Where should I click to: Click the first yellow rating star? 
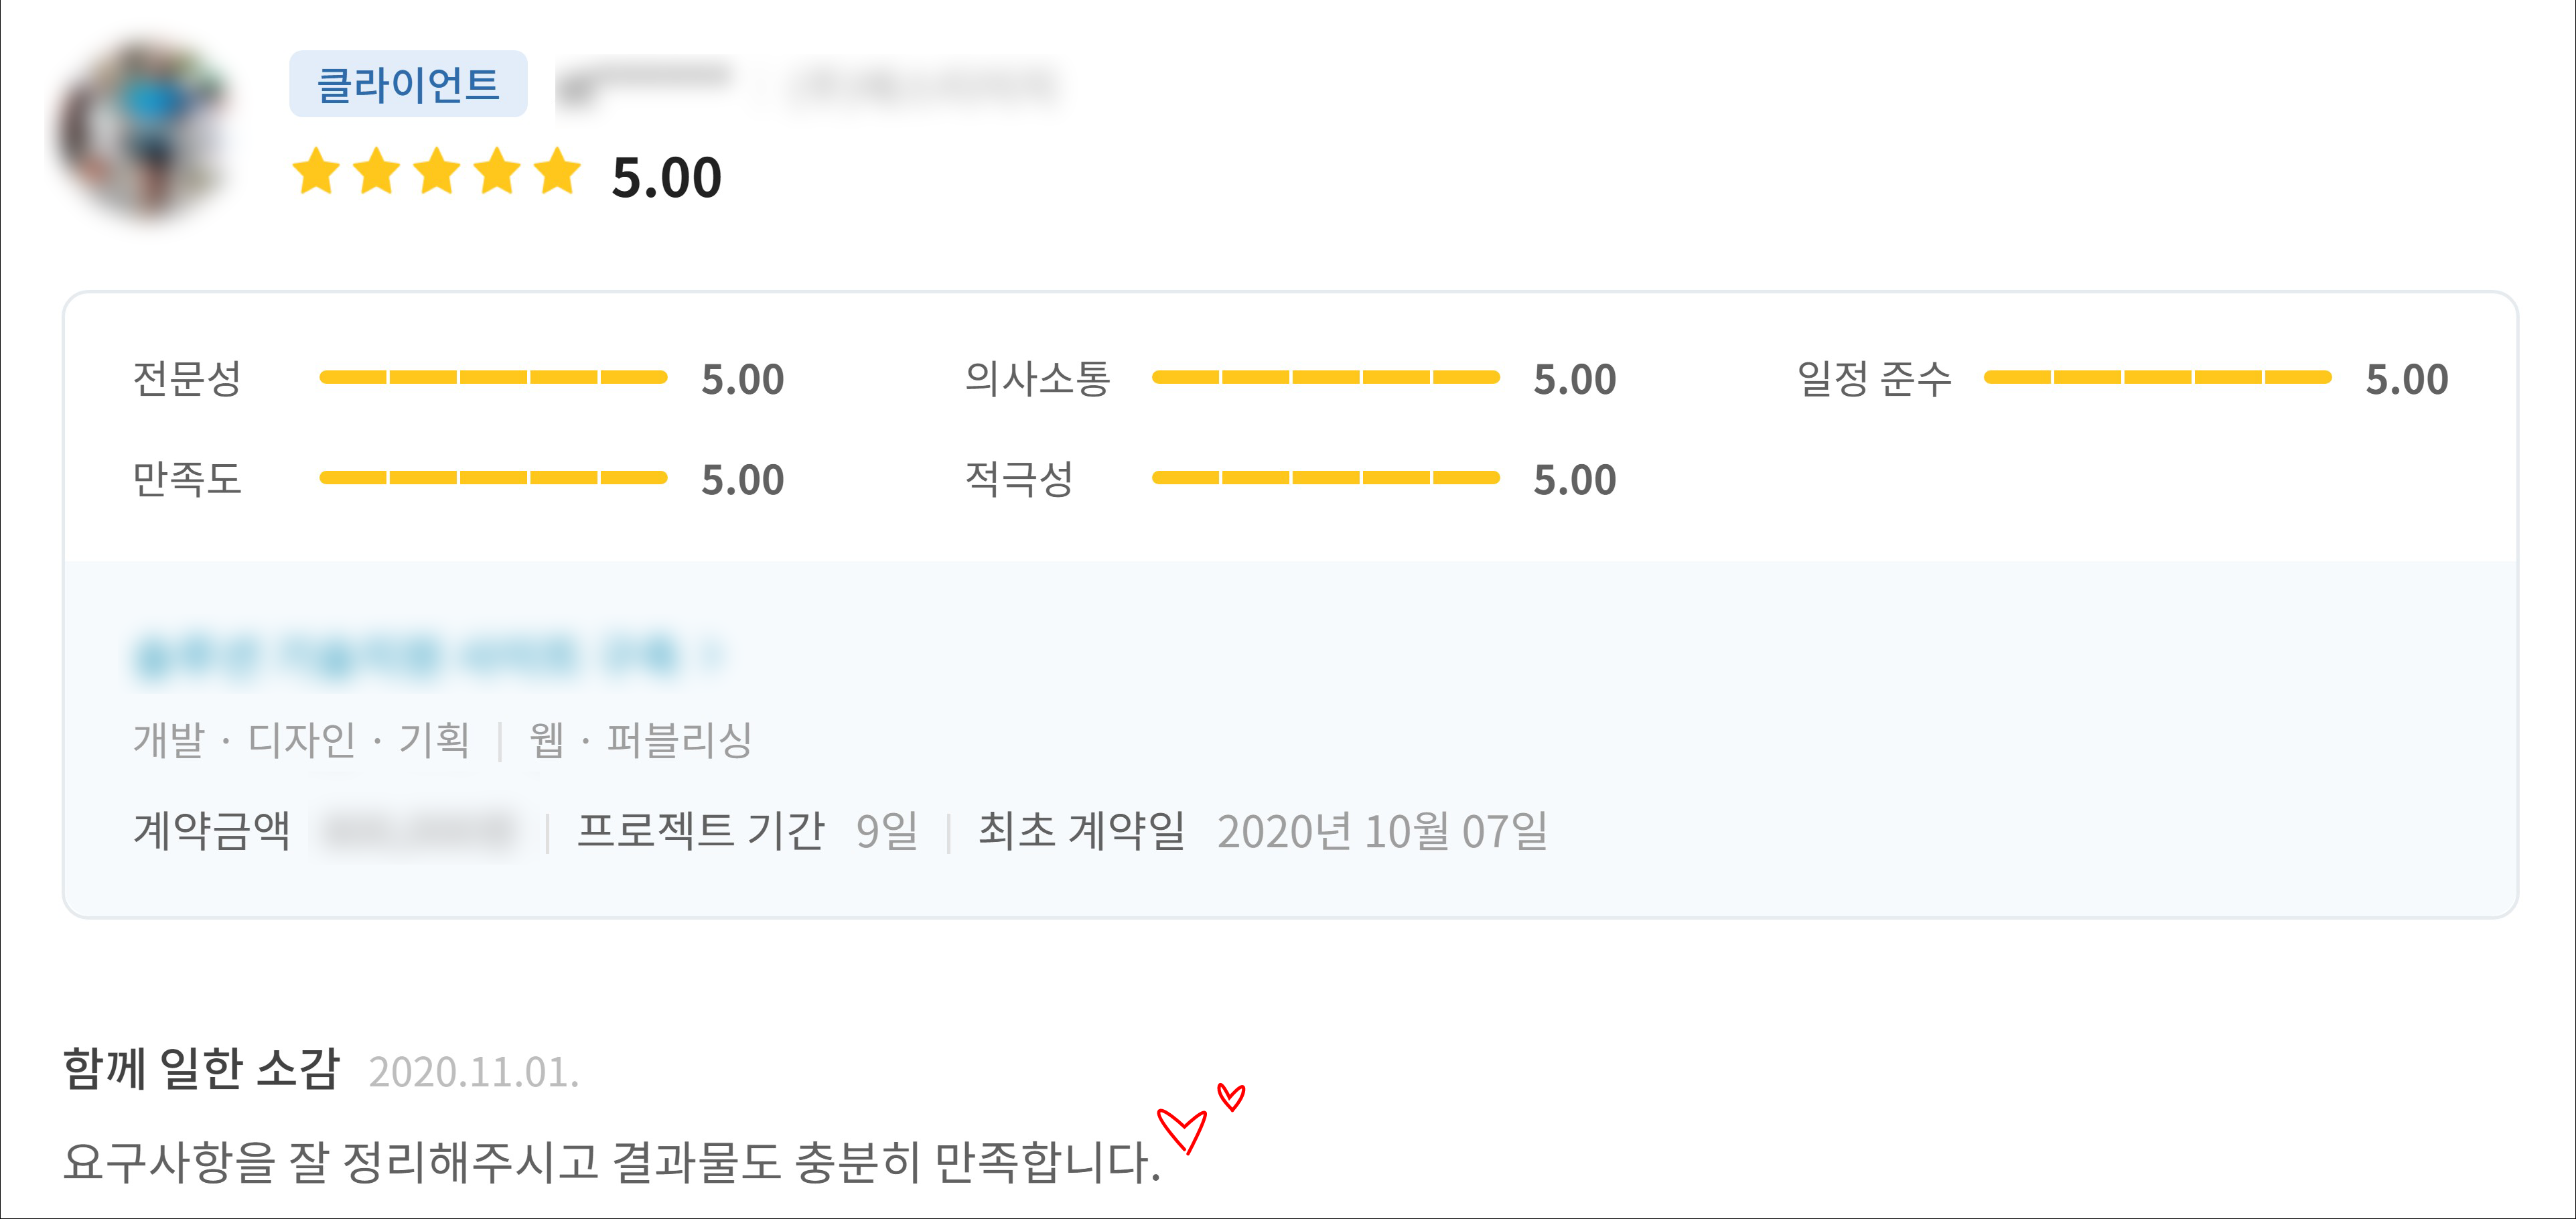click(316, 172)
